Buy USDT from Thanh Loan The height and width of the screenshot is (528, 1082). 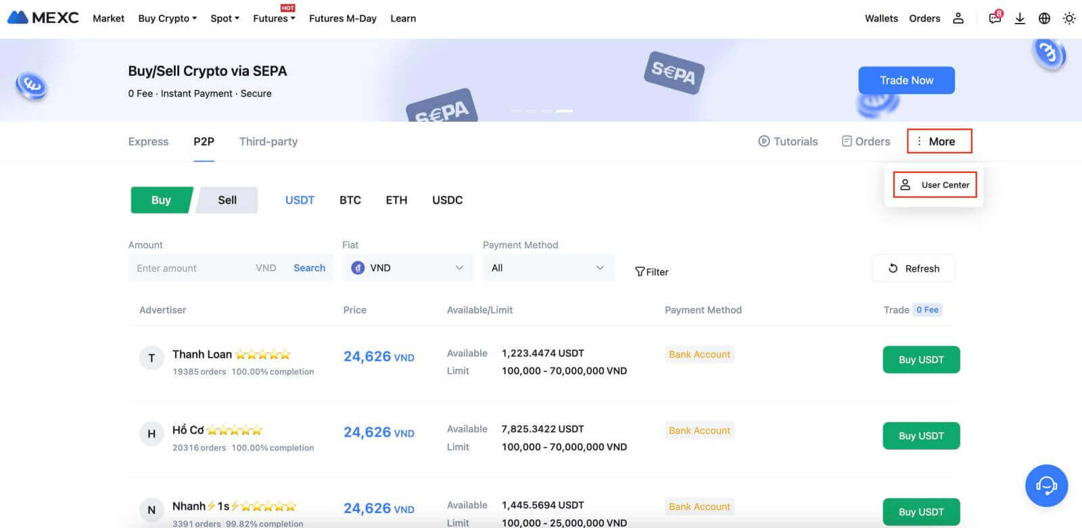pos(921,360)
